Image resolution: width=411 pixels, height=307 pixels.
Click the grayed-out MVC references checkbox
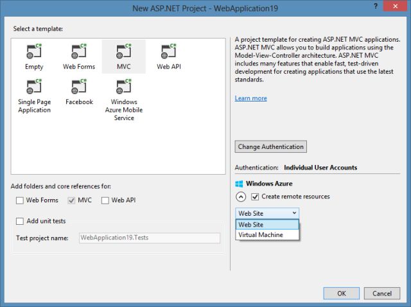coord(71,200)
